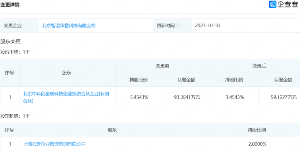The width and height of the screenshot is (300, 150).
Task: Click the 变更详情 page title
Action: (10, 5)
